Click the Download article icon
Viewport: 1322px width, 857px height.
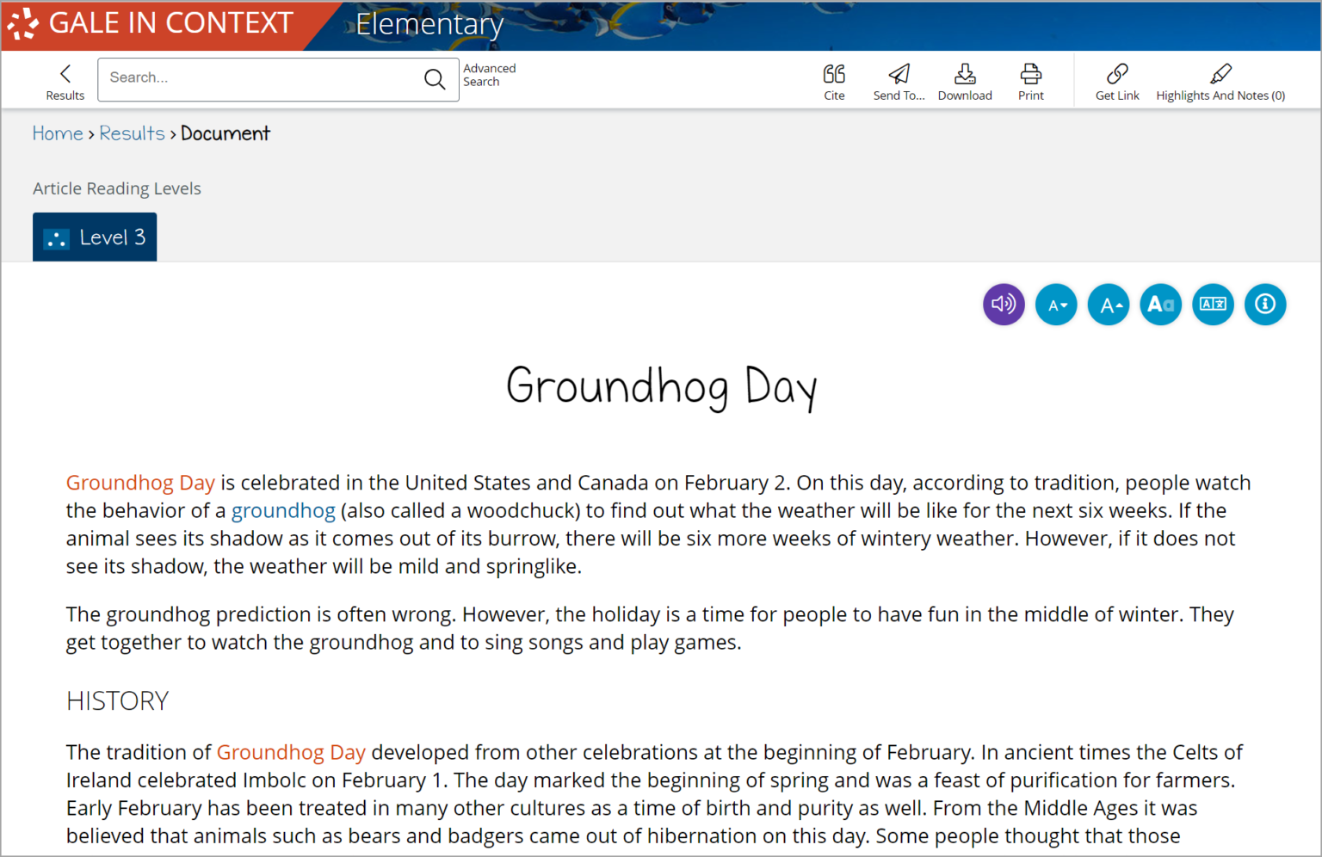(x=964, y=80)
